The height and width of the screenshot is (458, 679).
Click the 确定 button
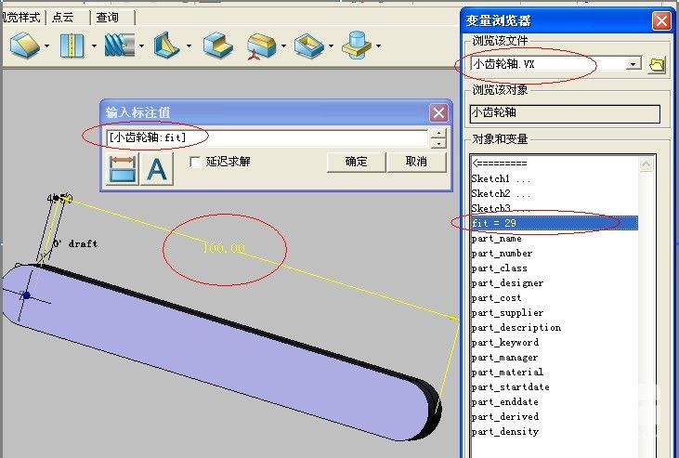356,162
